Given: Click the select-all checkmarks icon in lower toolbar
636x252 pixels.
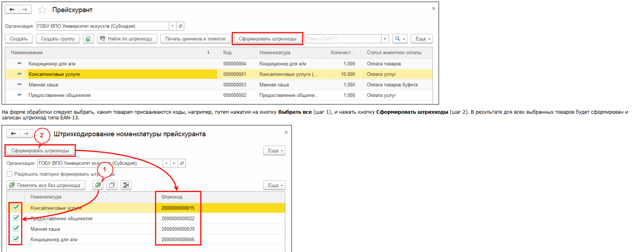Looking at the screenshot, I should point(98,185).
